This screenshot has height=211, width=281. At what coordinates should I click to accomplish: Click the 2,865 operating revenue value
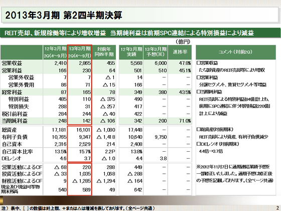point(85,63)
